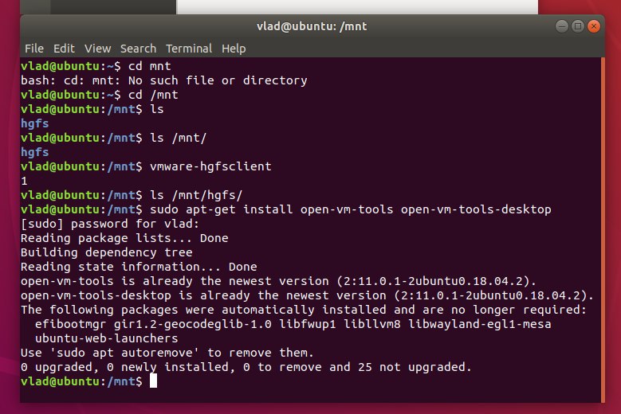The width and height of the screenshot is (621, 414).
Task: Click the 'cd mnt' command on first line
Action: pos(150,65)
